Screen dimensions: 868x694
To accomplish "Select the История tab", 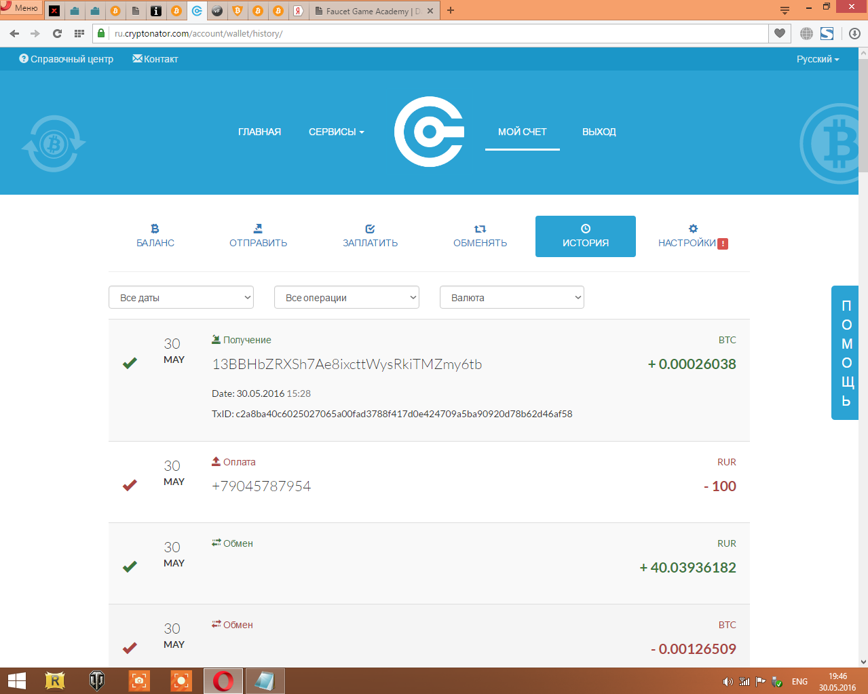I will 585,236.
